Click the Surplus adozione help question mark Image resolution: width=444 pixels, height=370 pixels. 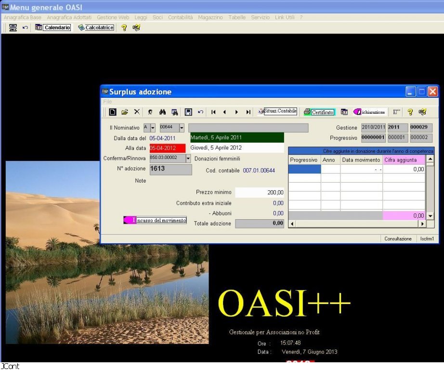click(x=410, y=112)
